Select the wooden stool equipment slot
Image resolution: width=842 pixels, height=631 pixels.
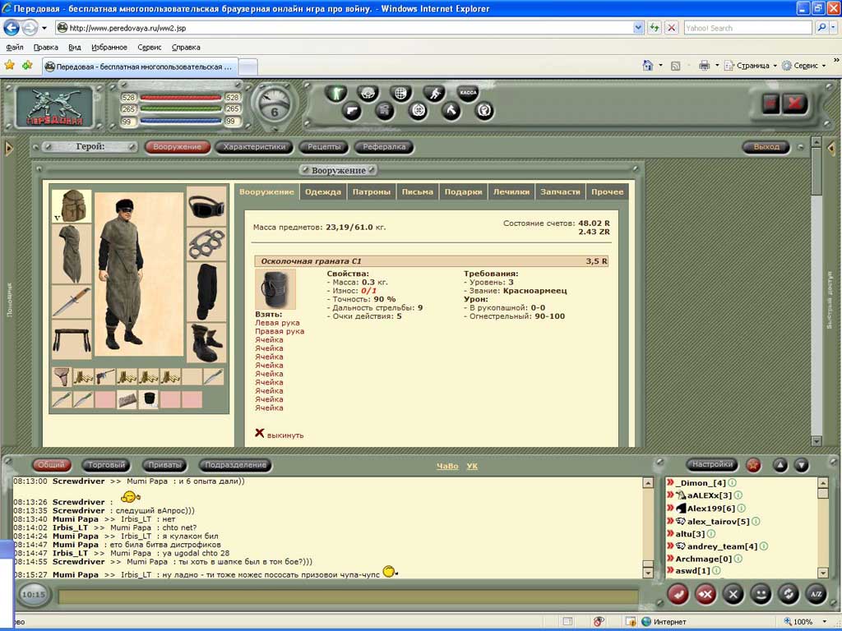[x=72, y=340]
